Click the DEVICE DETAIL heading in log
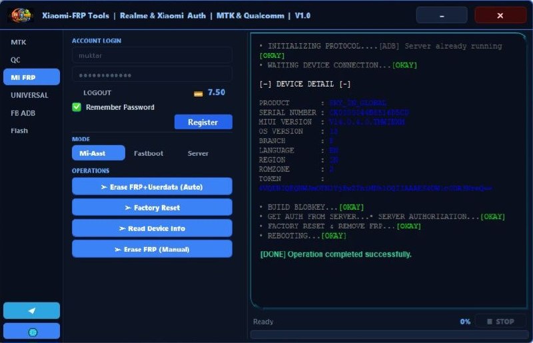The image size is (533, 343). coord(305,84)
